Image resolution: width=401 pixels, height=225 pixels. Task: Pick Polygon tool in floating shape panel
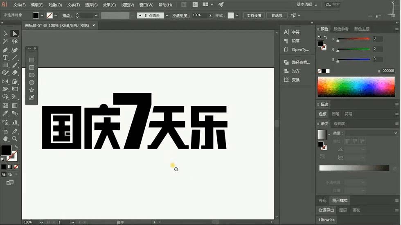coord(32,82)
